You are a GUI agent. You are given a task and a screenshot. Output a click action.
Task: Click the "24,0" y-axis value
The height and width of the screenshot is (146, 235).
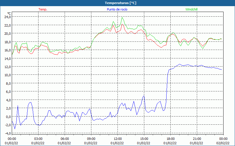[x=8, y=17]
